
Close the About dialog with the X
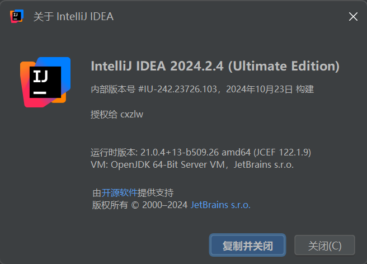[x=353, y=17]
